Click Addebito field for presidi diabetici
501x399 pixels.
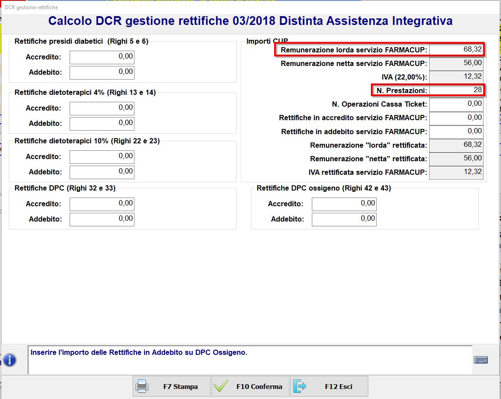(102, 73)
